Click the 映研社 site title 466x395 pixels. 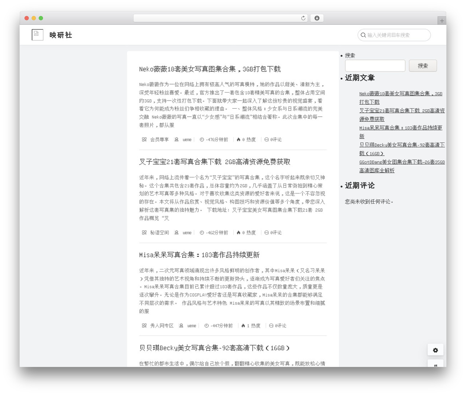(61, 35)
